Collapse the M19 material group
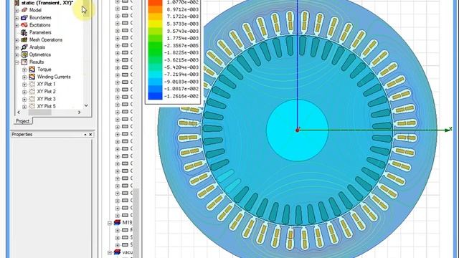 110,223
